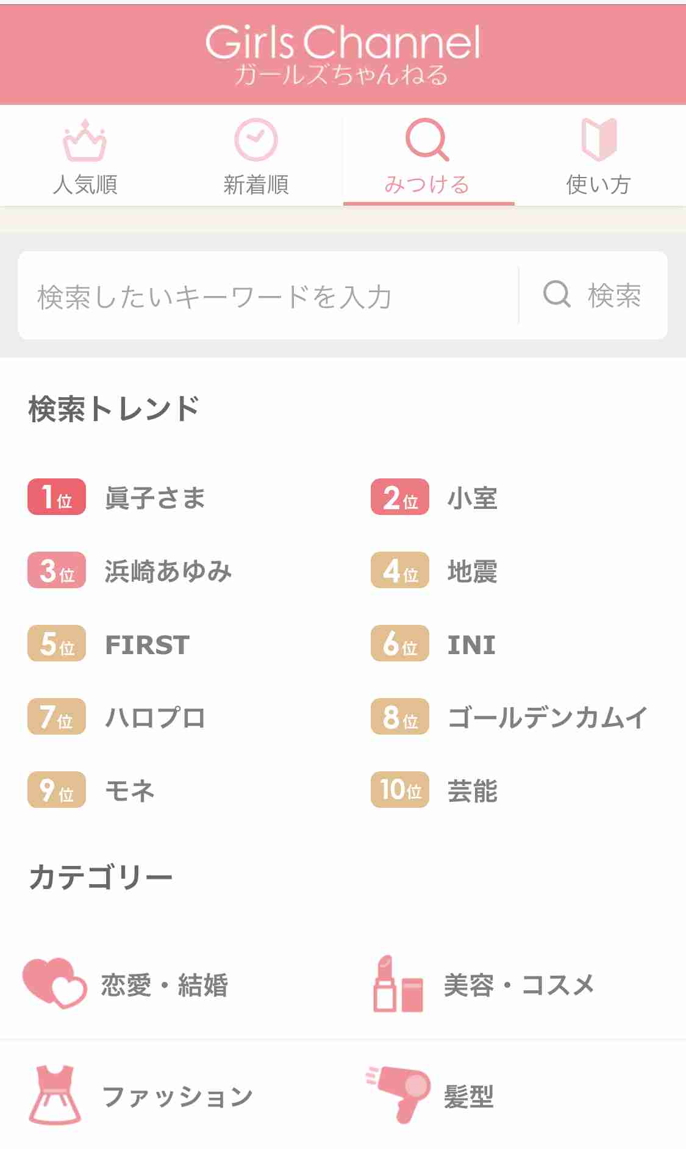The image size is (686, 1149).
Task: Open trend rank 1 眞子さま
Action: pos(155,497)
